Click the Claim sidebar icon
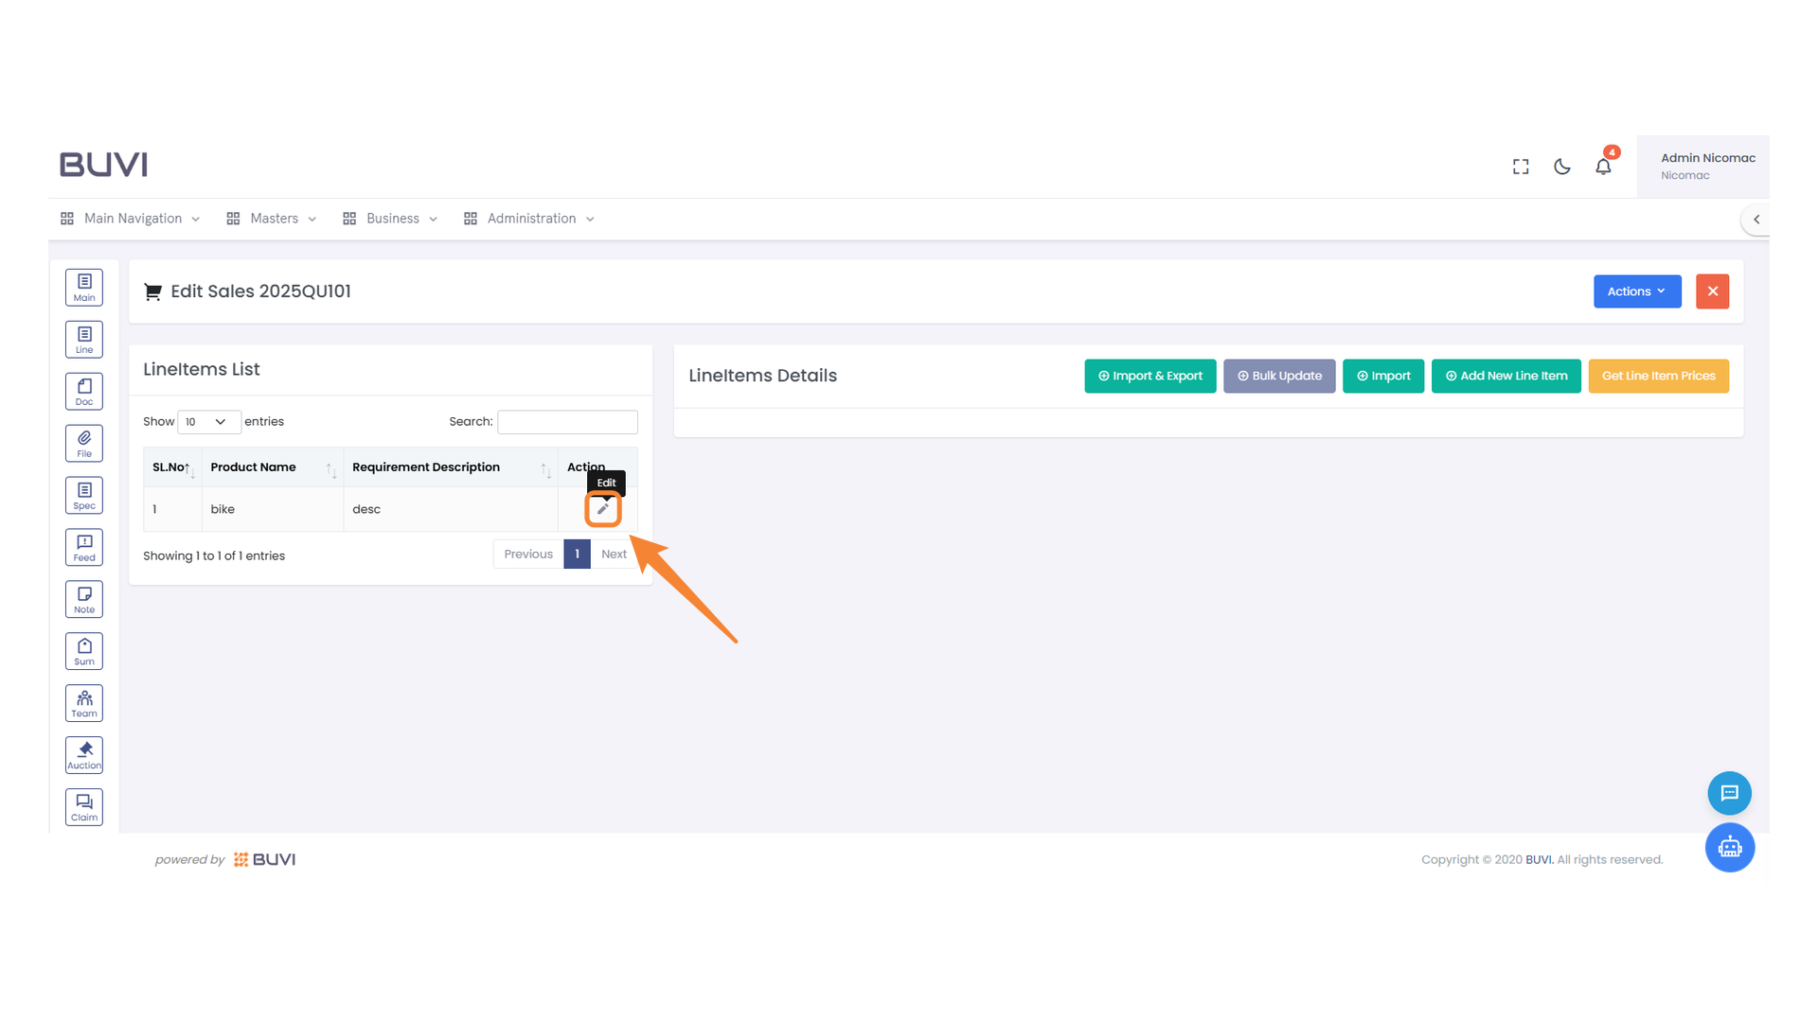The height and width of the screenshot is (1022, 1818). point(84,807)
